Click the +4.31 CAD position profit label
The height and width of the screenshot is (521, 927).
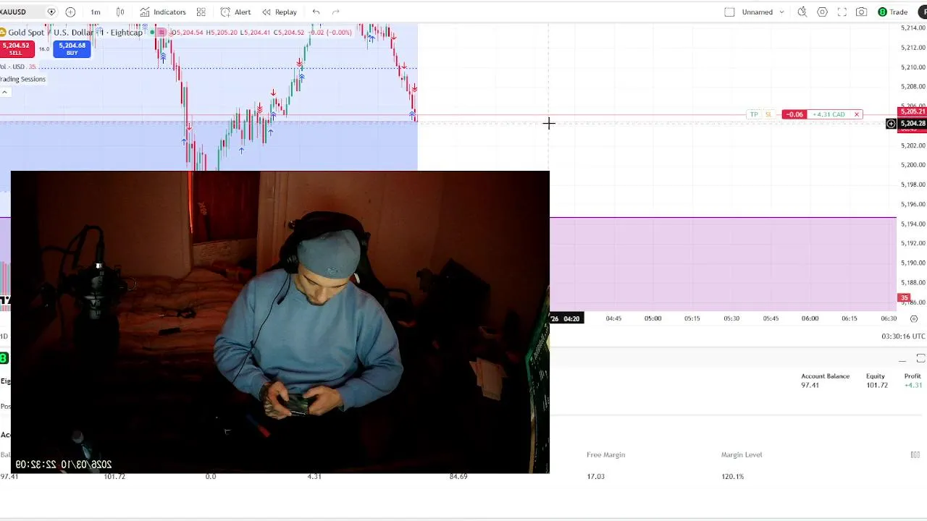pos(829,114)
